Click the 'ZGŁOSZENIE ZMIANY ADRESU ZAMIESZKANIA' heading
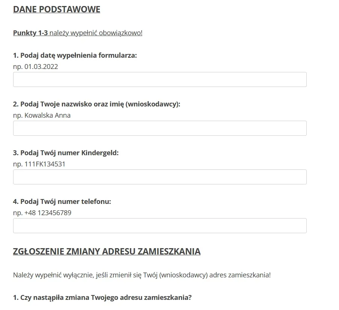Image resolution: width=339 pixels, height=310 pixels. pos(107,251)
